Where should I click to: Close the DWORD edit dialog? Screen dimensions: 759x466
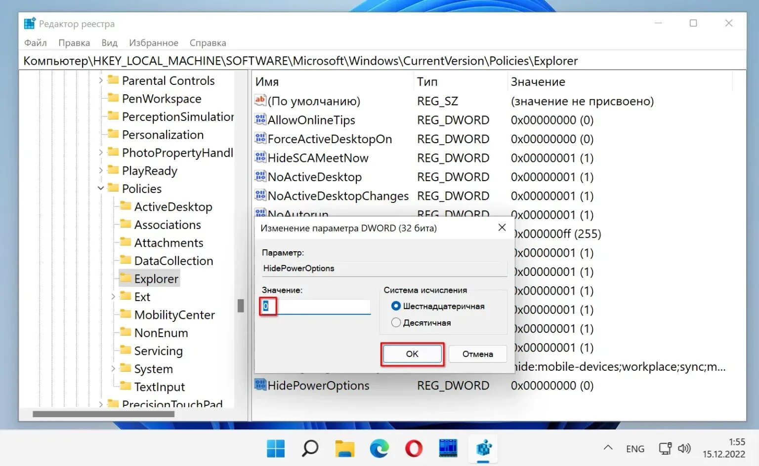pyautogui.click(x=502, y=228)
